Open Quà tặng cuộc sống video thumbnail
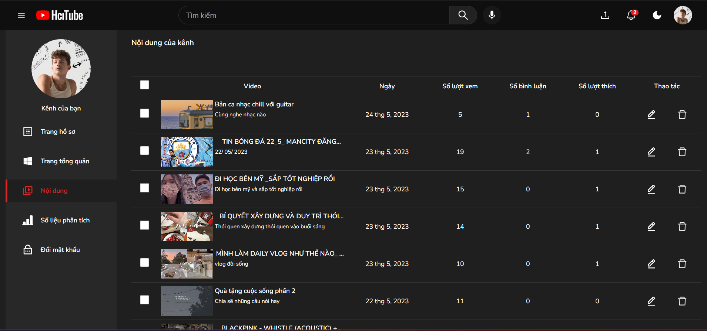707x331 pixels. click(187, 301)
